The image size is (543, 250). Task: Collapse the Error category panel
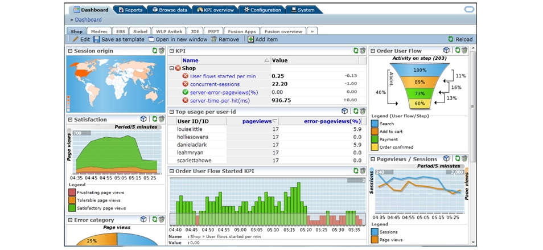pos(71,220)
